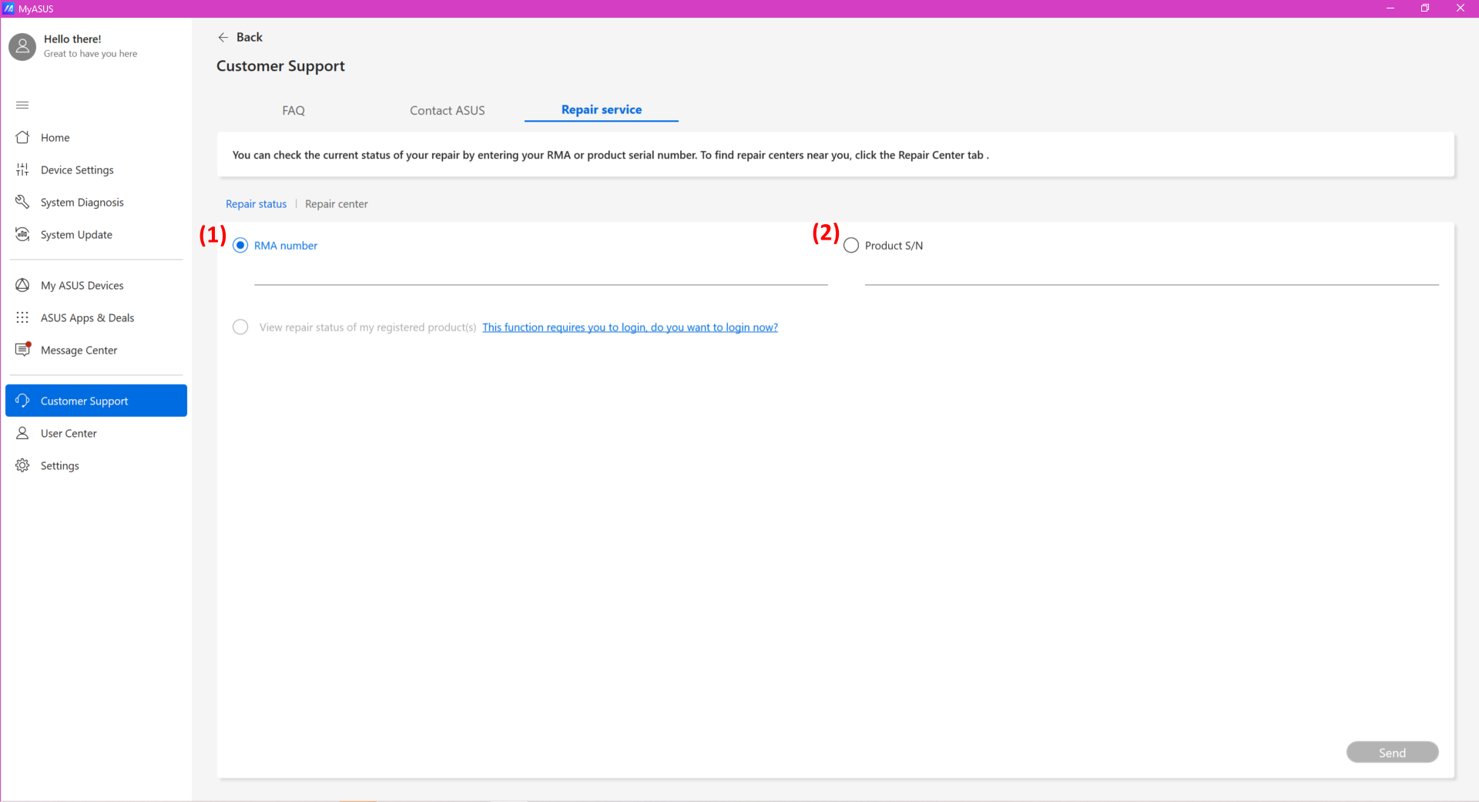Open Device Settings in the sidebar
Screen dimensions: 1479x802
coord(96,169)
